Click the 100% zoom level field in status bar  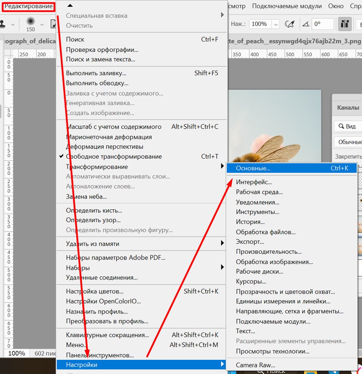tap(16, 353)
